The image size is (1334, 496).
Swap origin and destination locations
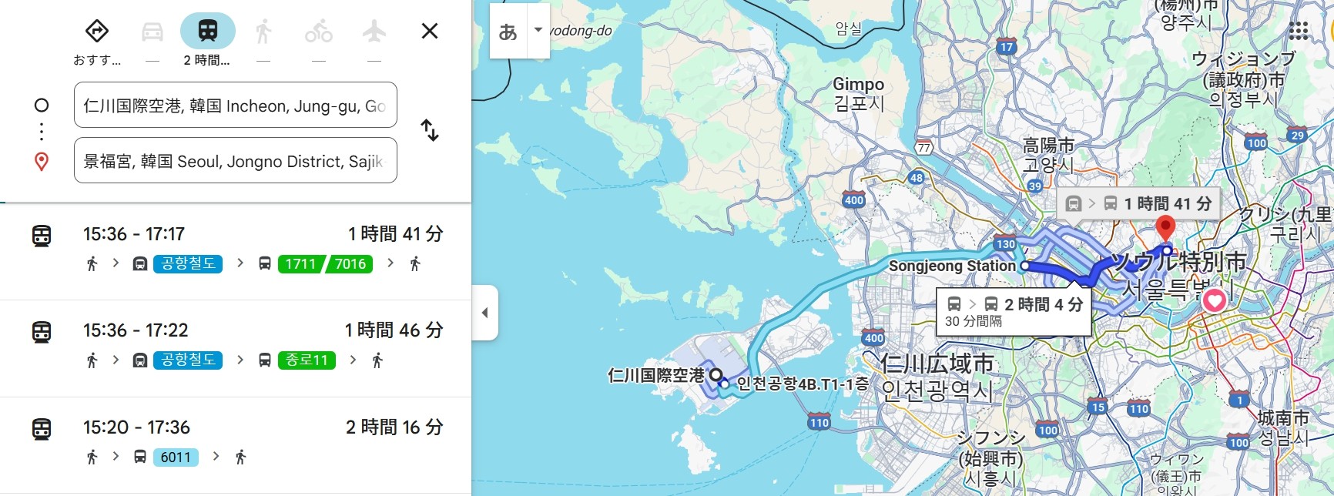click(430, 130)
